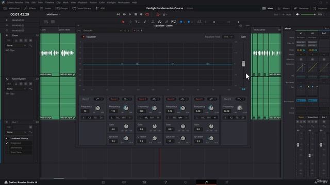Toggle the link tool in toolbar
The height and width of the screenshot is (185, 330).
tap(167, 22)
